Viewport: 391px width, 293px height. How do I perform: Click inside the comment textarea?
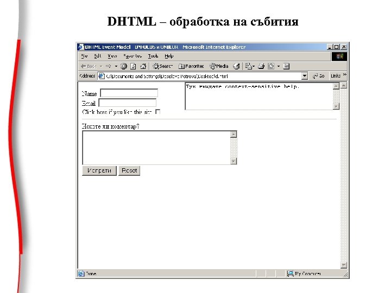(156, 148)
